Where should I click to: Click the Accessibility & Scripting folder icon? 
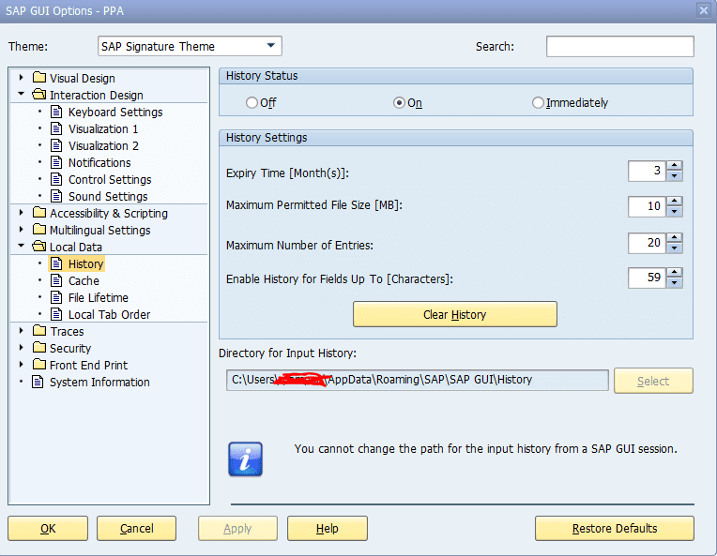[39, 213]
